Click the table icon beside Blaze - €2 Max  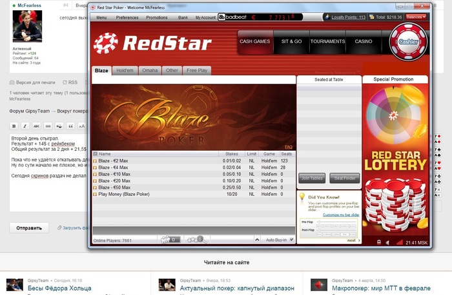tap(95, 161)
